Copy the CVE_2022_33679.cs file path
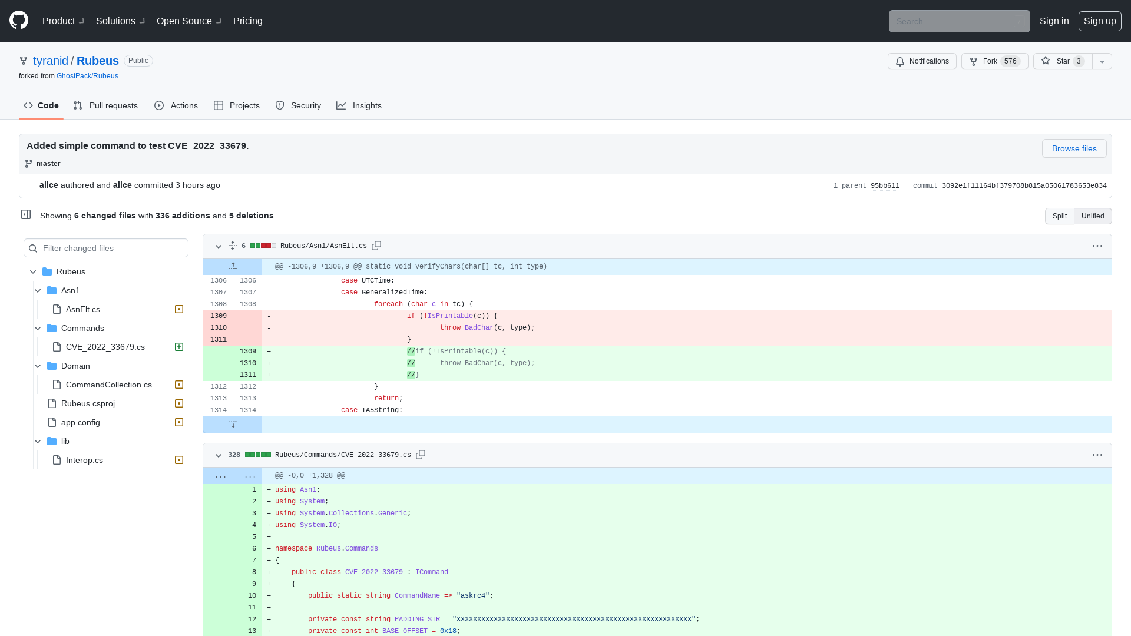 pyautogui.click(x=421, y=455)
